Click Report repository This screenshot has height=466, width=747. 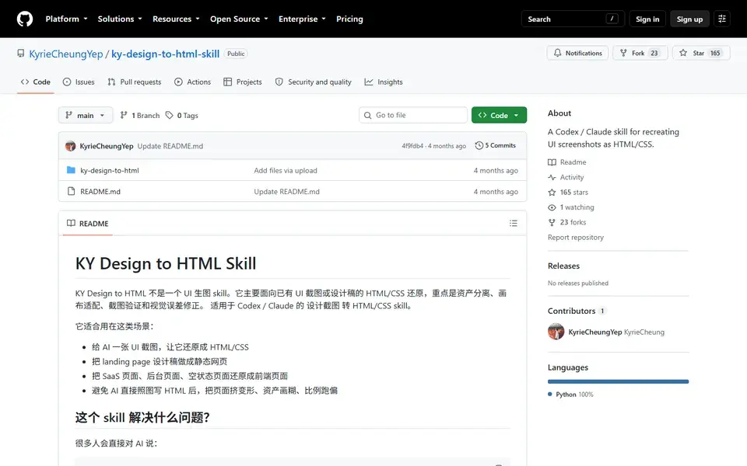(x=576, y=238)
